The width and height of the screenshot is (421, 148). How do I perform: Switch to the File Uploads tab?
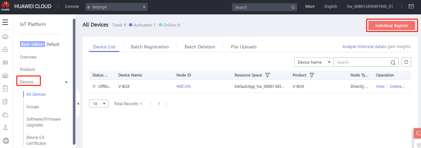point(244,47)
